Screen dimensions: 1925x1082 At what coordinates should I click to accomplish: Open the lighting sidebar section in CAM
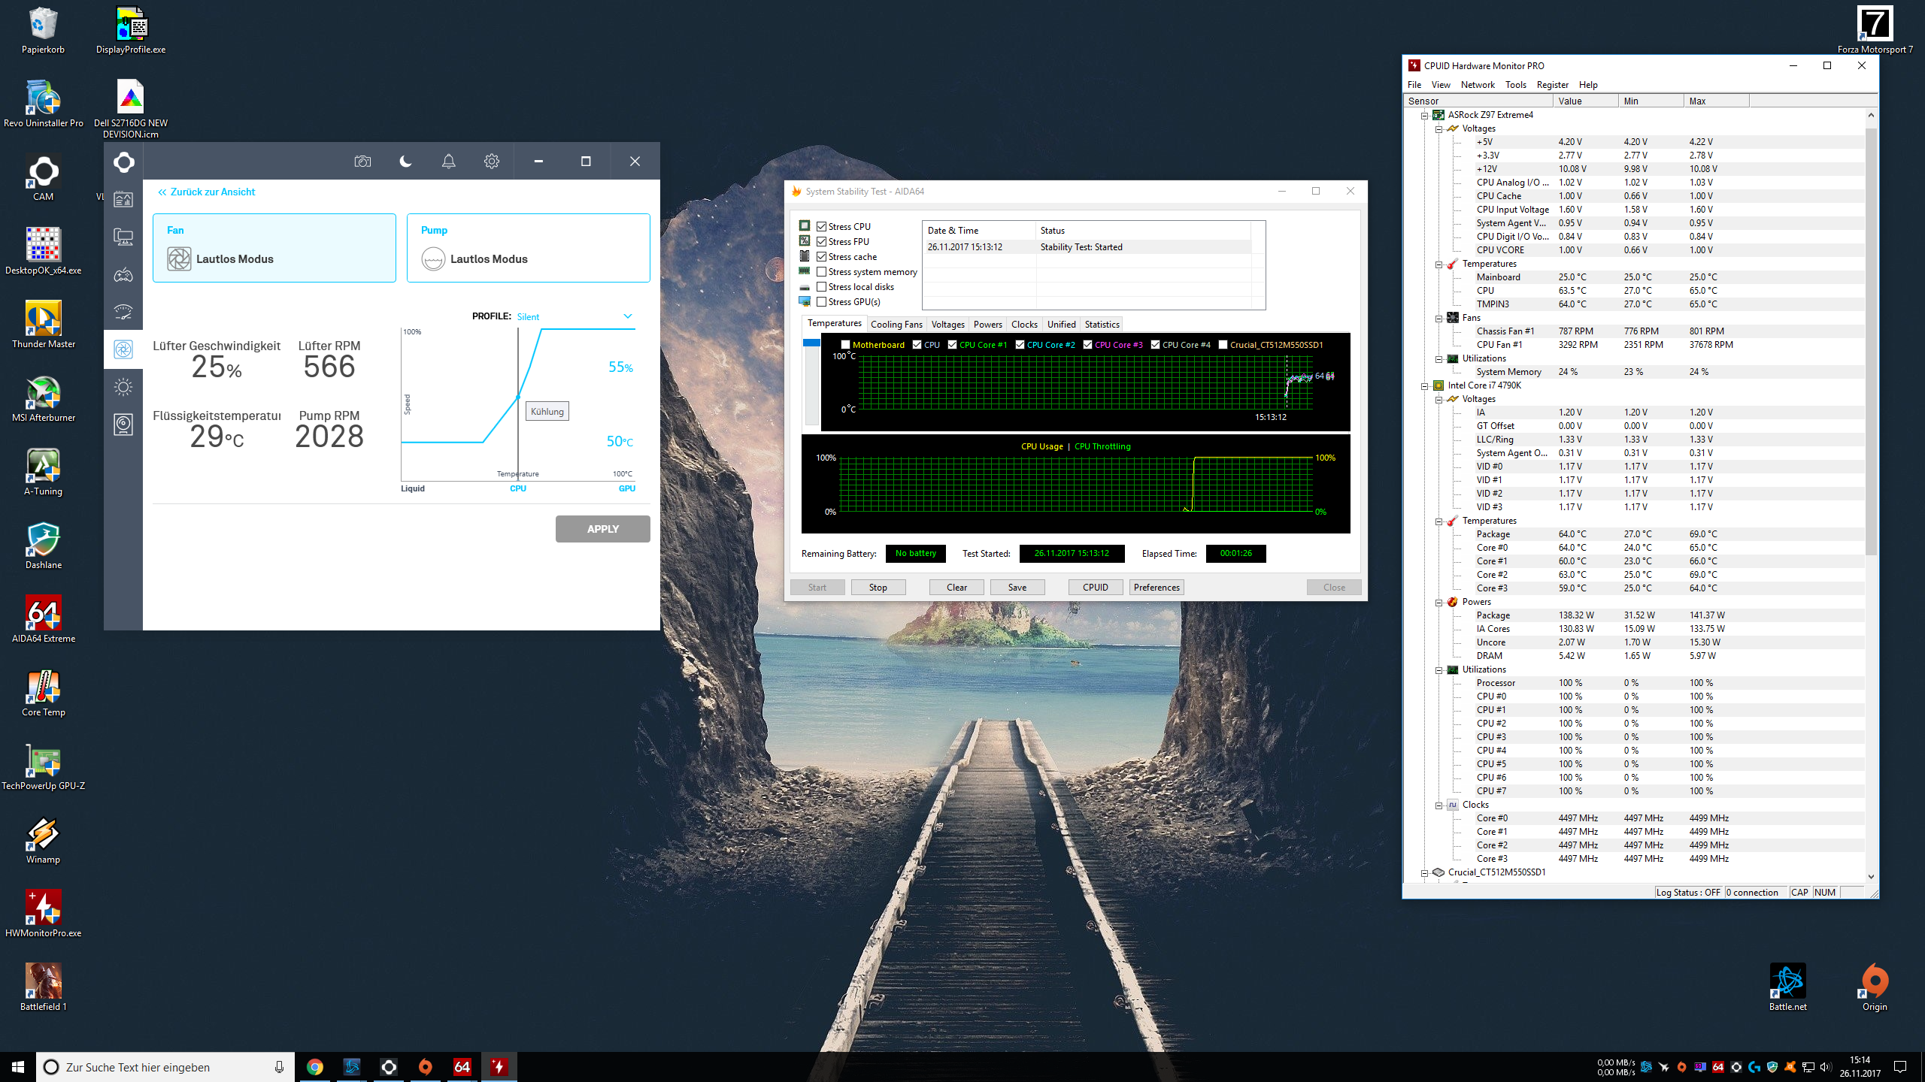pos(123,387)
